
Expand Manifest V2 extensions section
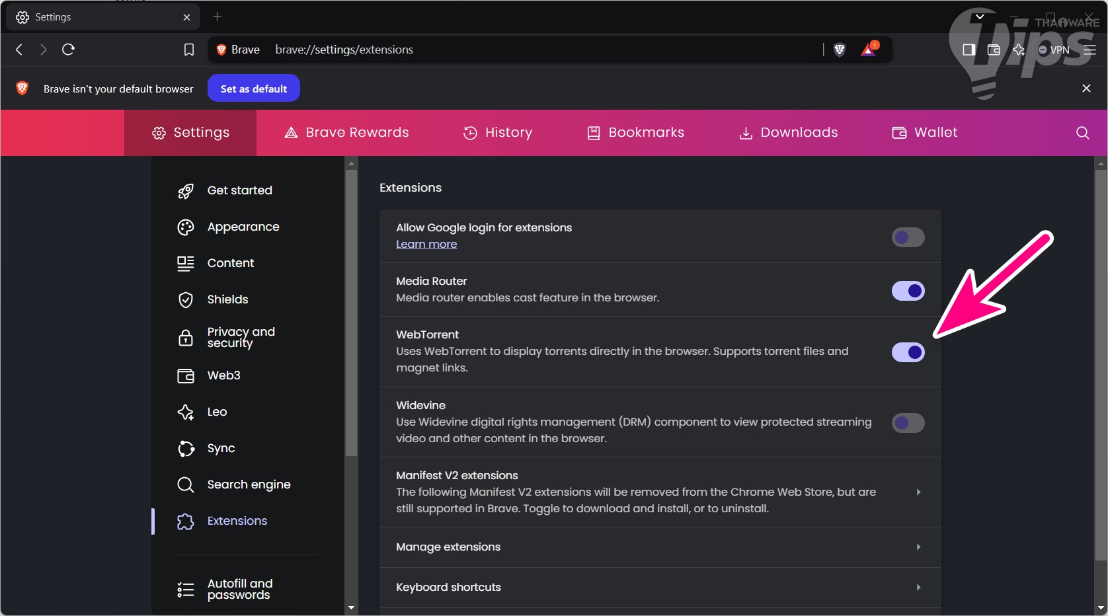coord(918,492)
